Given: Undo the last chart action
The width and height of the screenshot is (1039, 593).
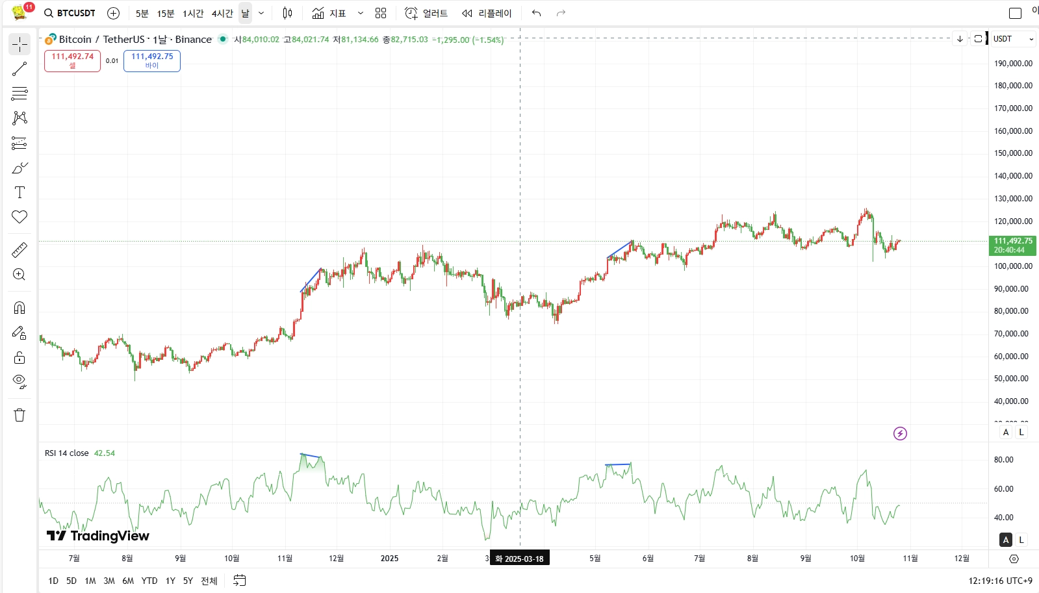Looking at the screenshot, I should pyautogui.click(x=536, y=13).
